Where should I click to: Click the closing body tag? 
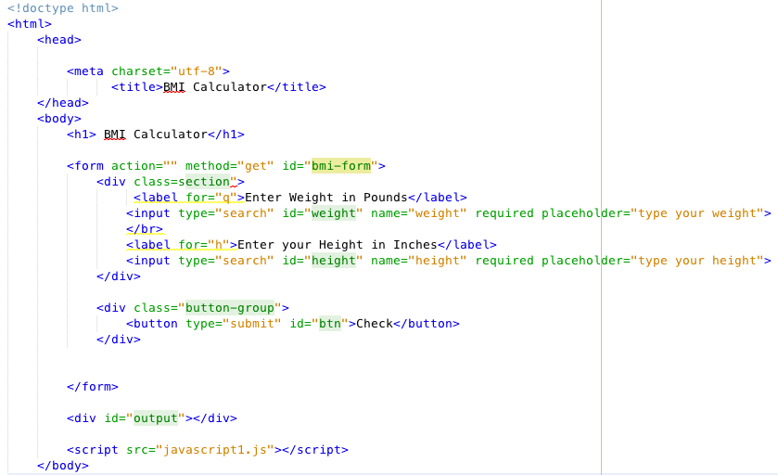pos(62,466)
